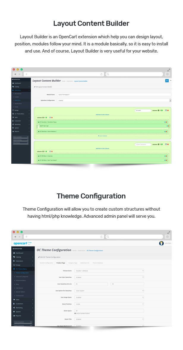Click Home breadcrumb in Layout Content Builder
The image size is (183, 350).
tap(64, 81)
